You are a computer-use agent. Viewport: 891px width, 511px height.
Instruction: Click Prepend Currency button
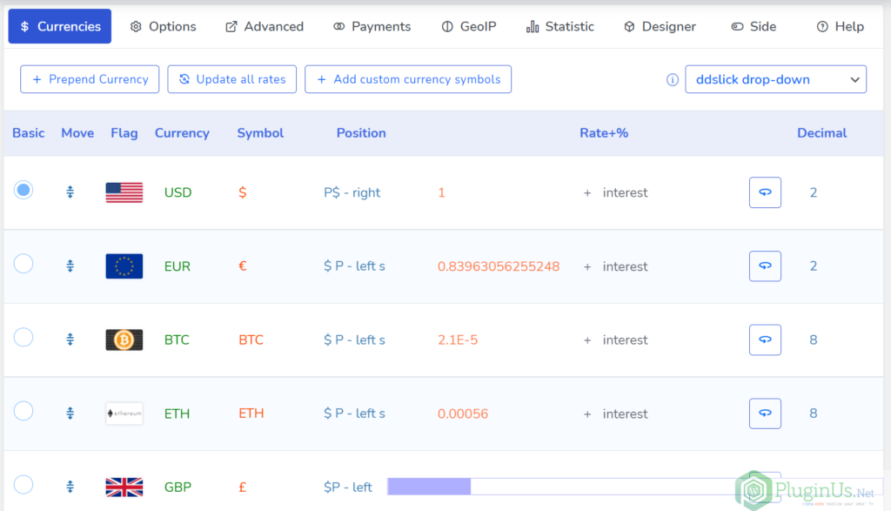tap(90, 79)
